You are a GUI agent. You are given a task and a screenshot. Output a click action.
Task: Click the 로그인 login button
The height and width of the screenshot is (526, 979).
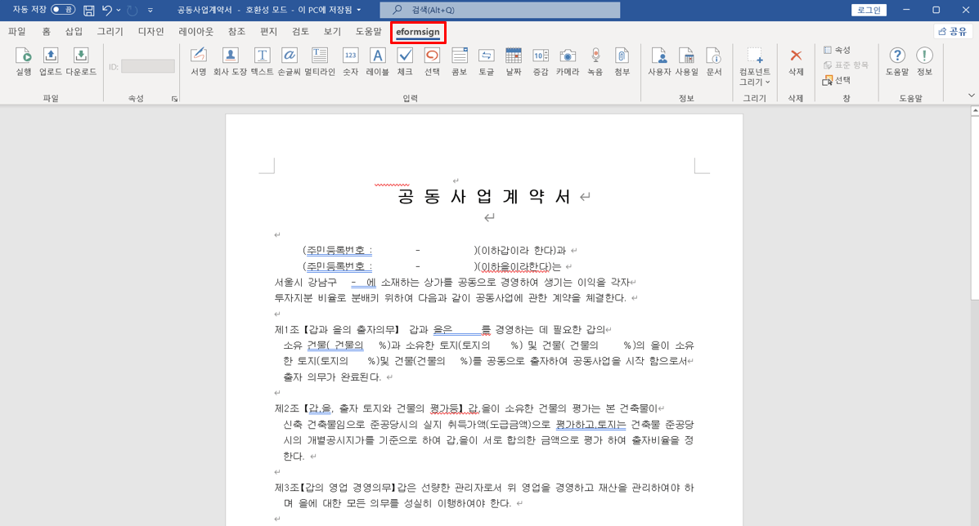[x=869, y=10]
